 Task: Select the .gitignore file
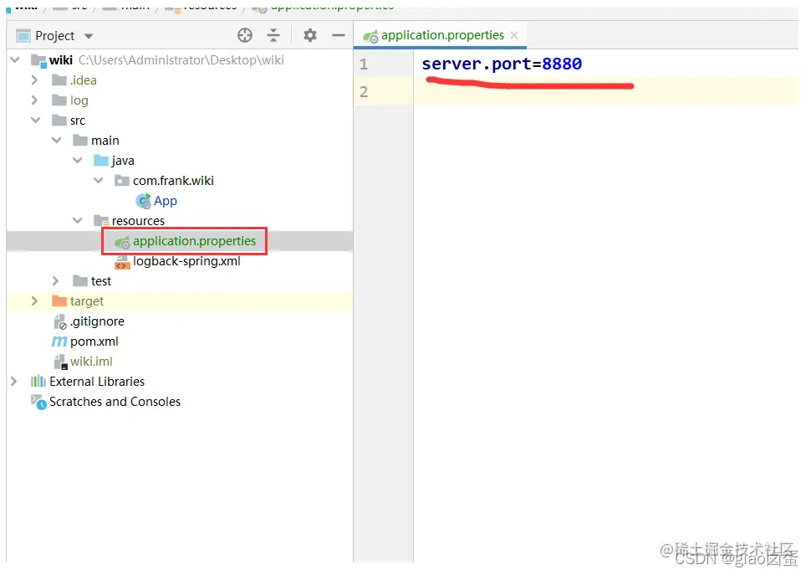tap(97, 321)
